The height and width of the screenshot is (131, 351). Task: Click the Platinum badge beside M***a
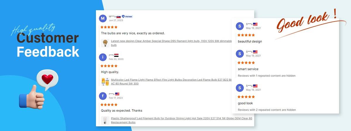tap(127, 17)
